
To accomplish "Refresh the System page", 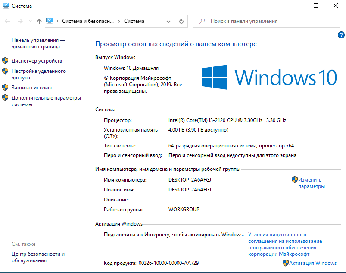I will (x=181, y=21).
